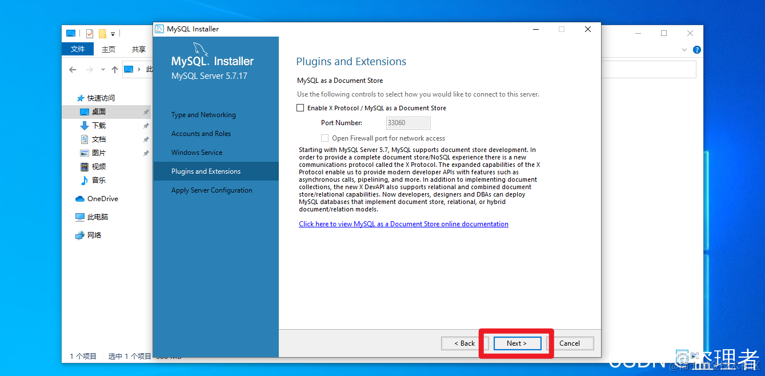765x376 pixels.
Task: Open the 文件 menu in File Explorer
Action: [78, 50]
